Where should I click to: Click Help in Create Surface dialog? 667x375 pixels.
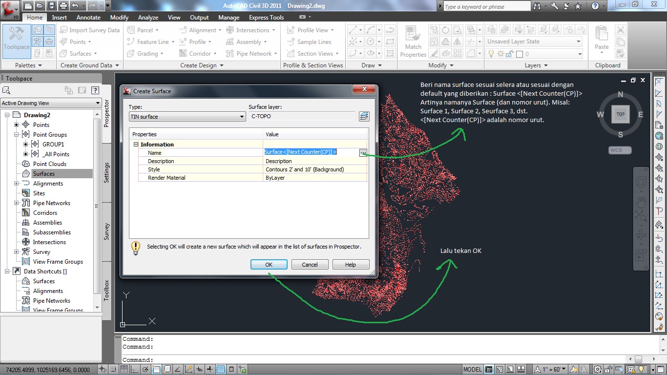(x=351, y=265)
